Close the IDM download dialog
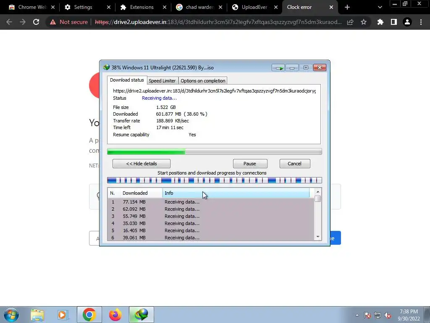The width and height of the screenshot is (430, 323). [x=320, y=68]
